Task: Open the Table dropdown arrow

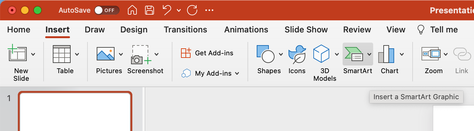Action: click(77, 54)
